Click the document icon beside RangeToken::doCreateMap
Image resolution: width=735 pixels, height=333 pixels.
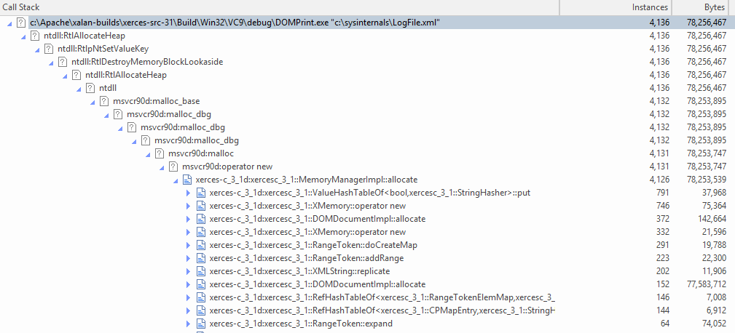(x=200, y=245)
